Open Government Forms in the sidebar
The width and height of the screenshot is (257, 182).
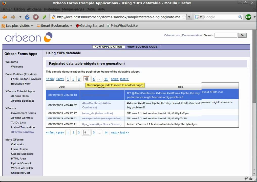tap(24, 113)
